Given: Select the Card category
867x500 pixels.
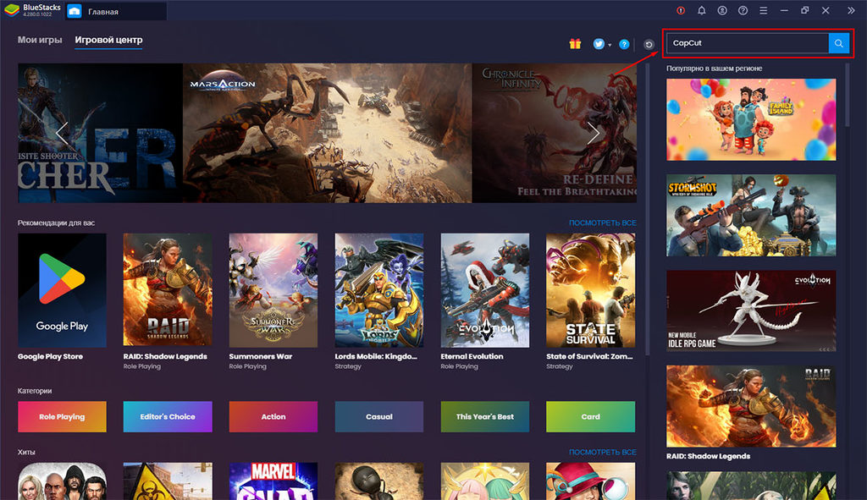Looking at the screenshot, I should [x=590, y=416].
